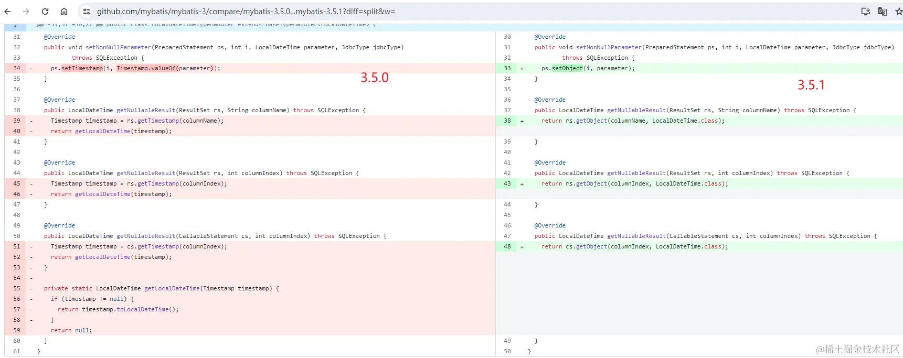903x358 pixels.
Task: Select left line number 45
Action: point(17,183)
